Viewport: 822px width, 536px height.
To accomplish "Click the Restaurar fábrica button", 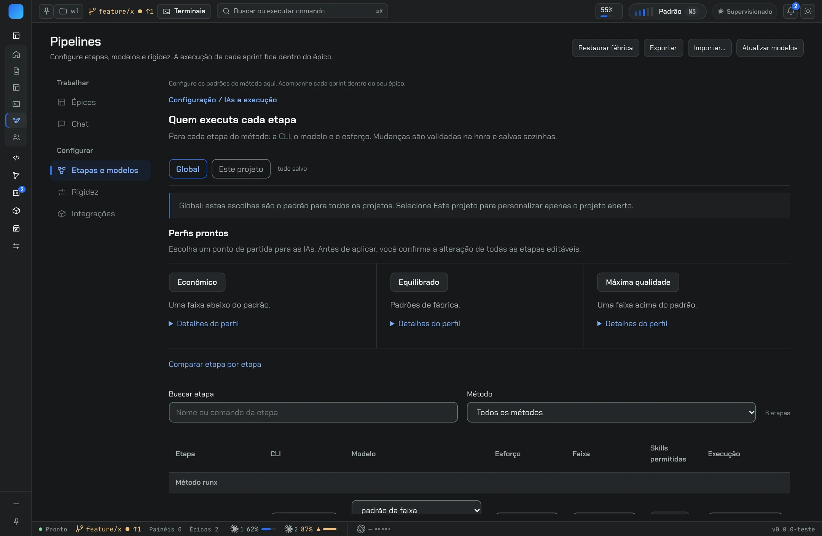I will pos(605,48).
